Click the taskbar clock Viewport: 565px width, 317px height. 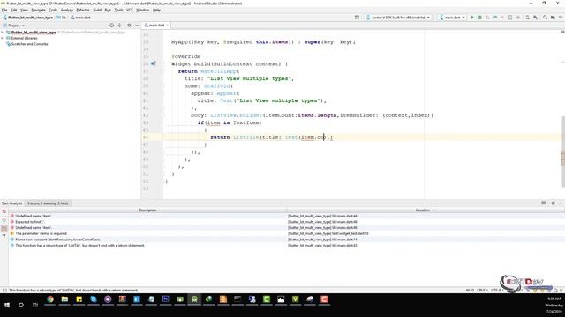[554, 305]
